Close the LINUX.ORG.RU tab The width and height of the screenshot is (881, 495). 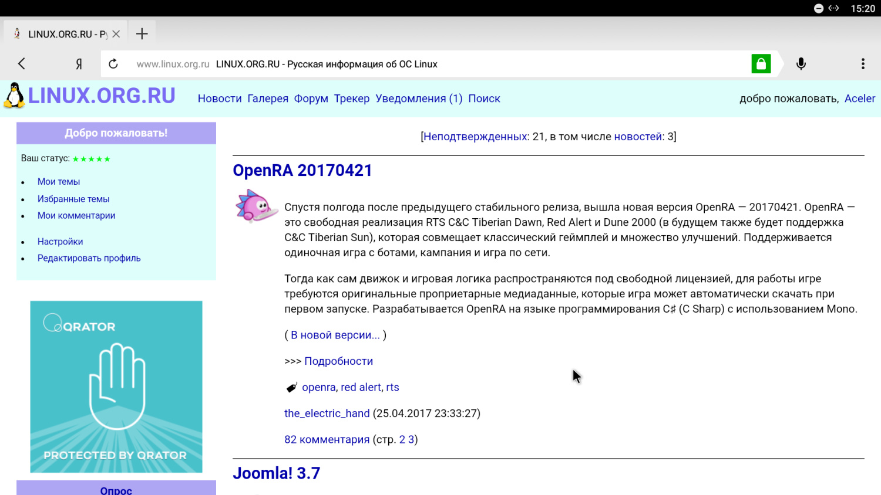pos(116,34)
